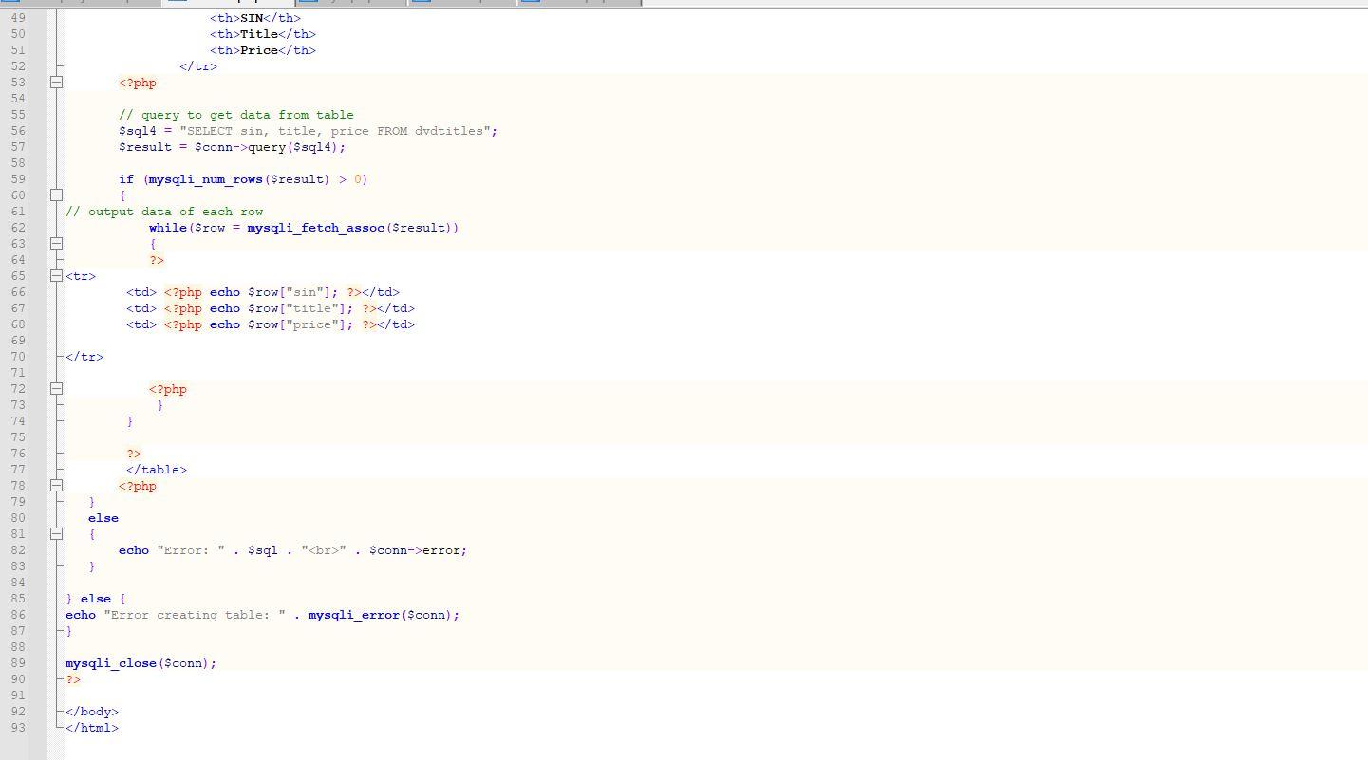Collapse the fold marker at line 53
The width and height of the screenshot is (1368, 760).
pos(56,83)
